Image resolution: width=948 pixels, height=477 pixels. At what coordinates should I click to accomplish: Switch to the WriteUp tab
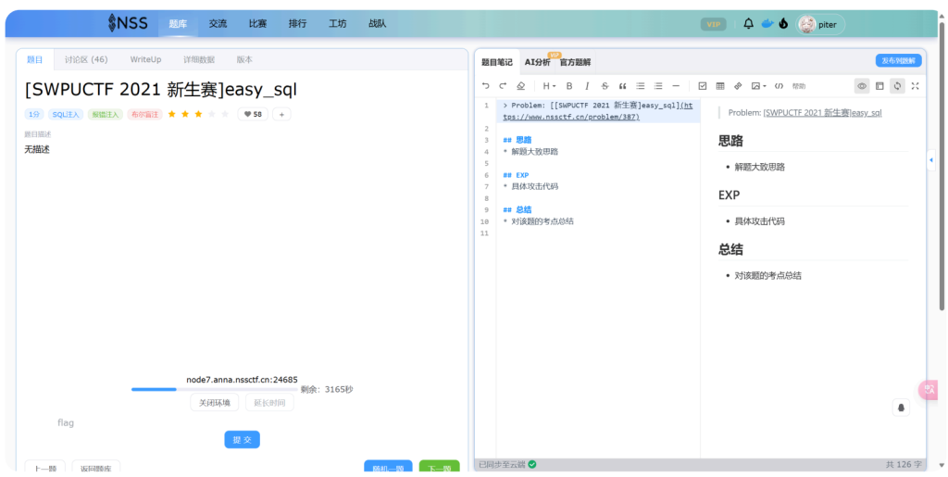tap(145, 59)
